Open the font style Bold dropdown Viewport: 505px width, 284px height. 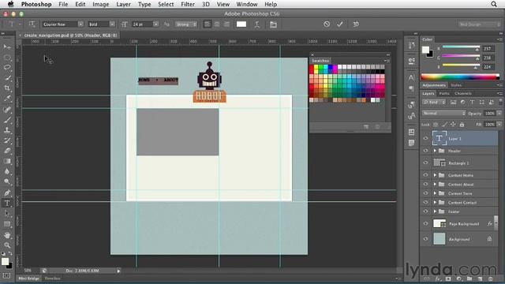(112, 24)
